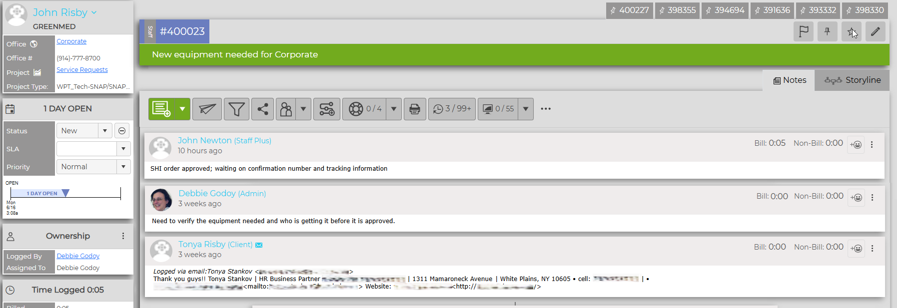The height and width of the screenshot is (308, 897).
Task: Click the share icon in the toolbar
Action: coord(263,109)
